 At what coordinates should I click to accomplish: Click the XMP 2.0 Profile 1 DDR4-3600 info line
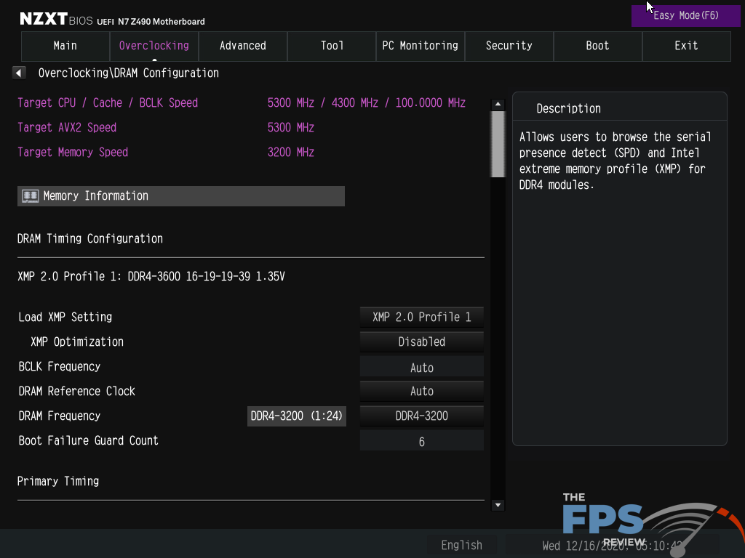[151, 277]
